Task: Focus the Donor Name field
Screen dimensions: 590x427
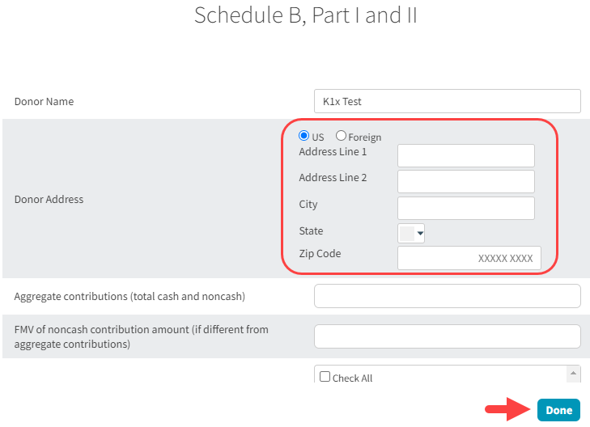Action: [x=447, y=101]
